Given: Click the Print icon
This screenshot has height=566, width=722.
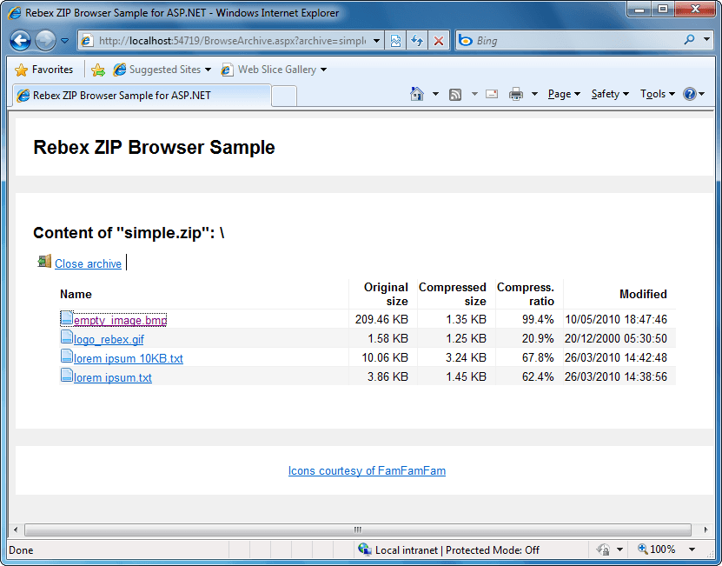Looking at the screenshot, I should (x=516, y=94).
